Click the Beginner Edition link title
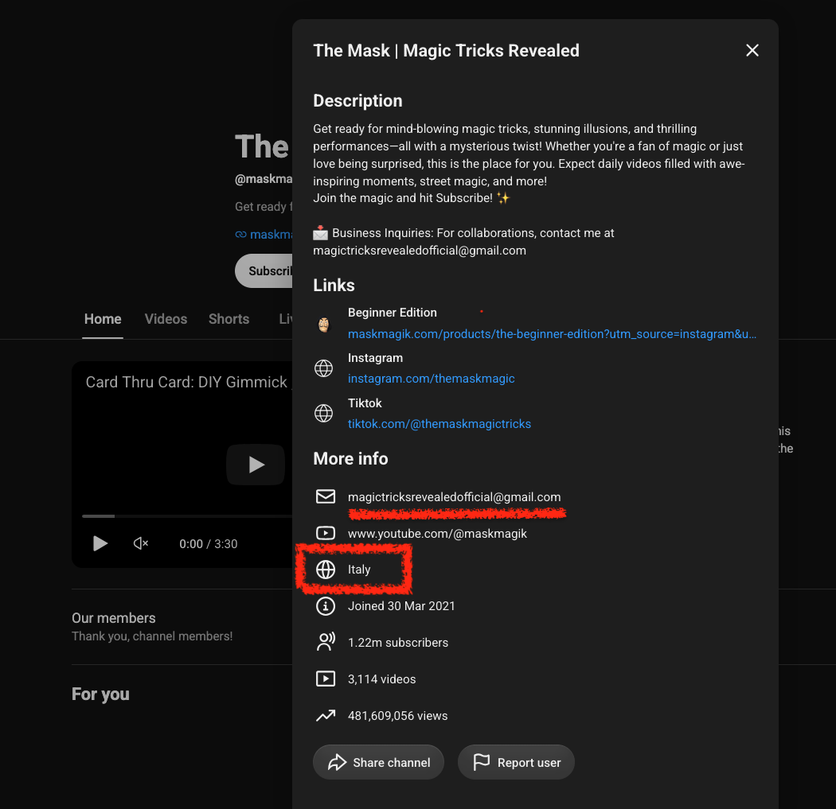 (393, 313)
